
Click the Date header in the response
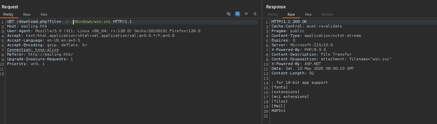tap(313, 68)
